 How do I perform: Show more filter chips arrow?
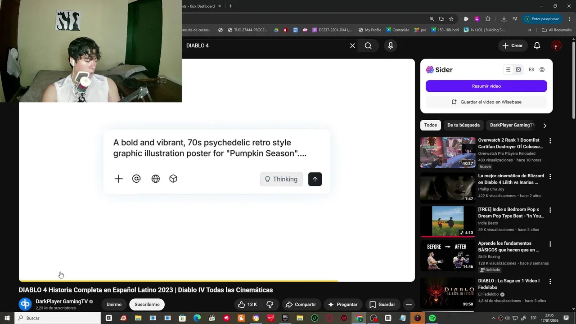(x=544, y=126)
